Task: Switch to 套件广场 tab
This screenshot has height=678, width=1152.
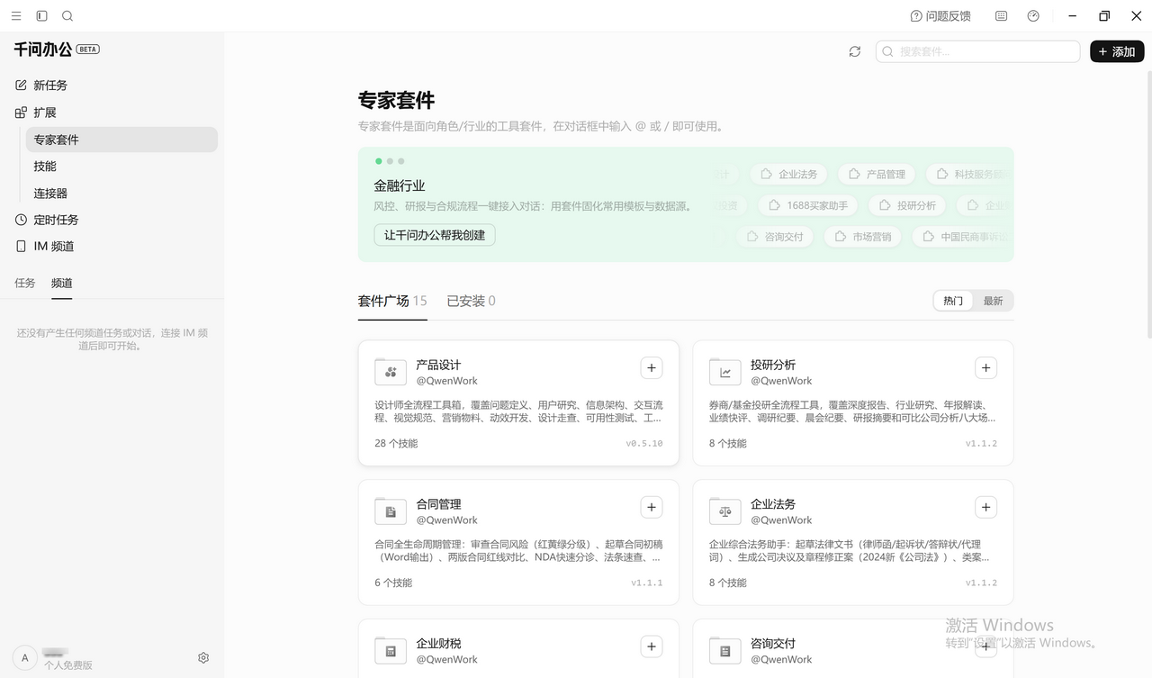Action: pos(392,301)
